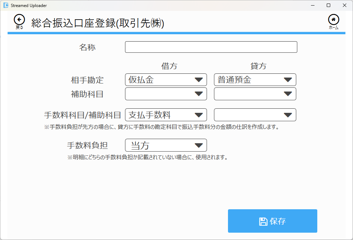Click the 手数料科目/補助科目 row label

(x=83, y=115)
